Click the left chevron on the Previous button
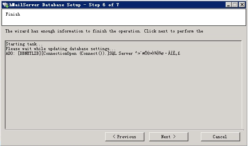The width and height of the screenshot is (248, 146). (114, 137)
